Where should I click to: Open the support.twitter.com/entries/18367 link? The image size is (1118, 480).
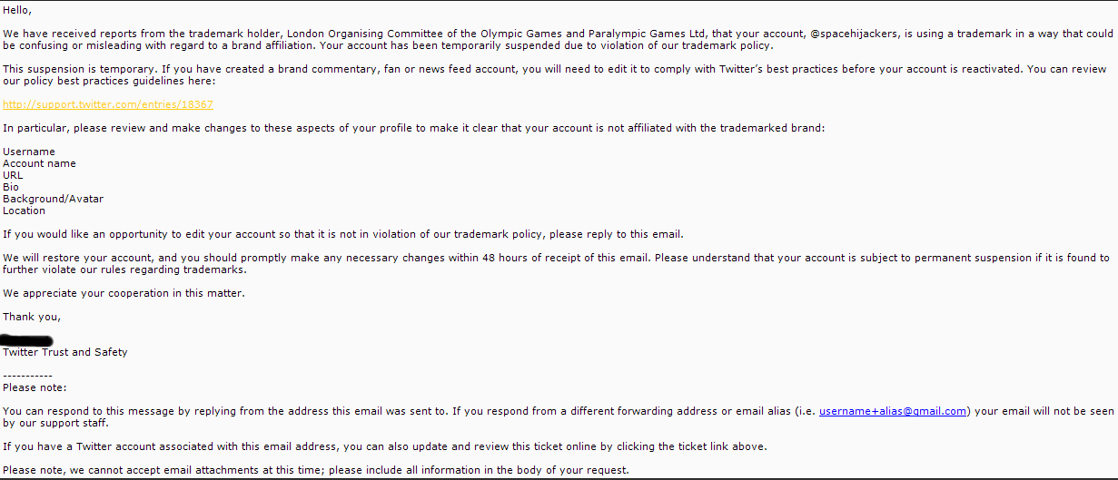108,104
